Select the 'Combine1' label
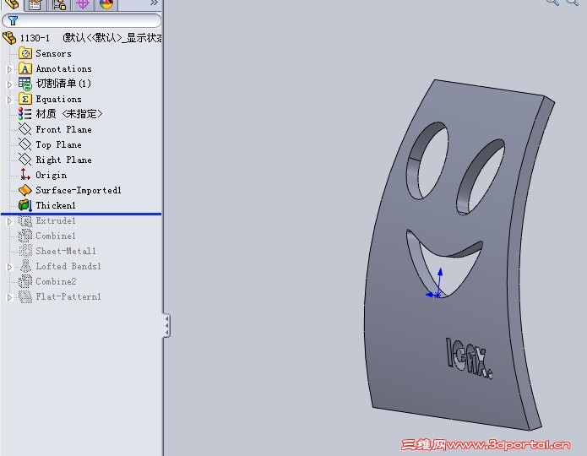The width and height of the screenshot is (587, 456). click(x=56, y=236)
